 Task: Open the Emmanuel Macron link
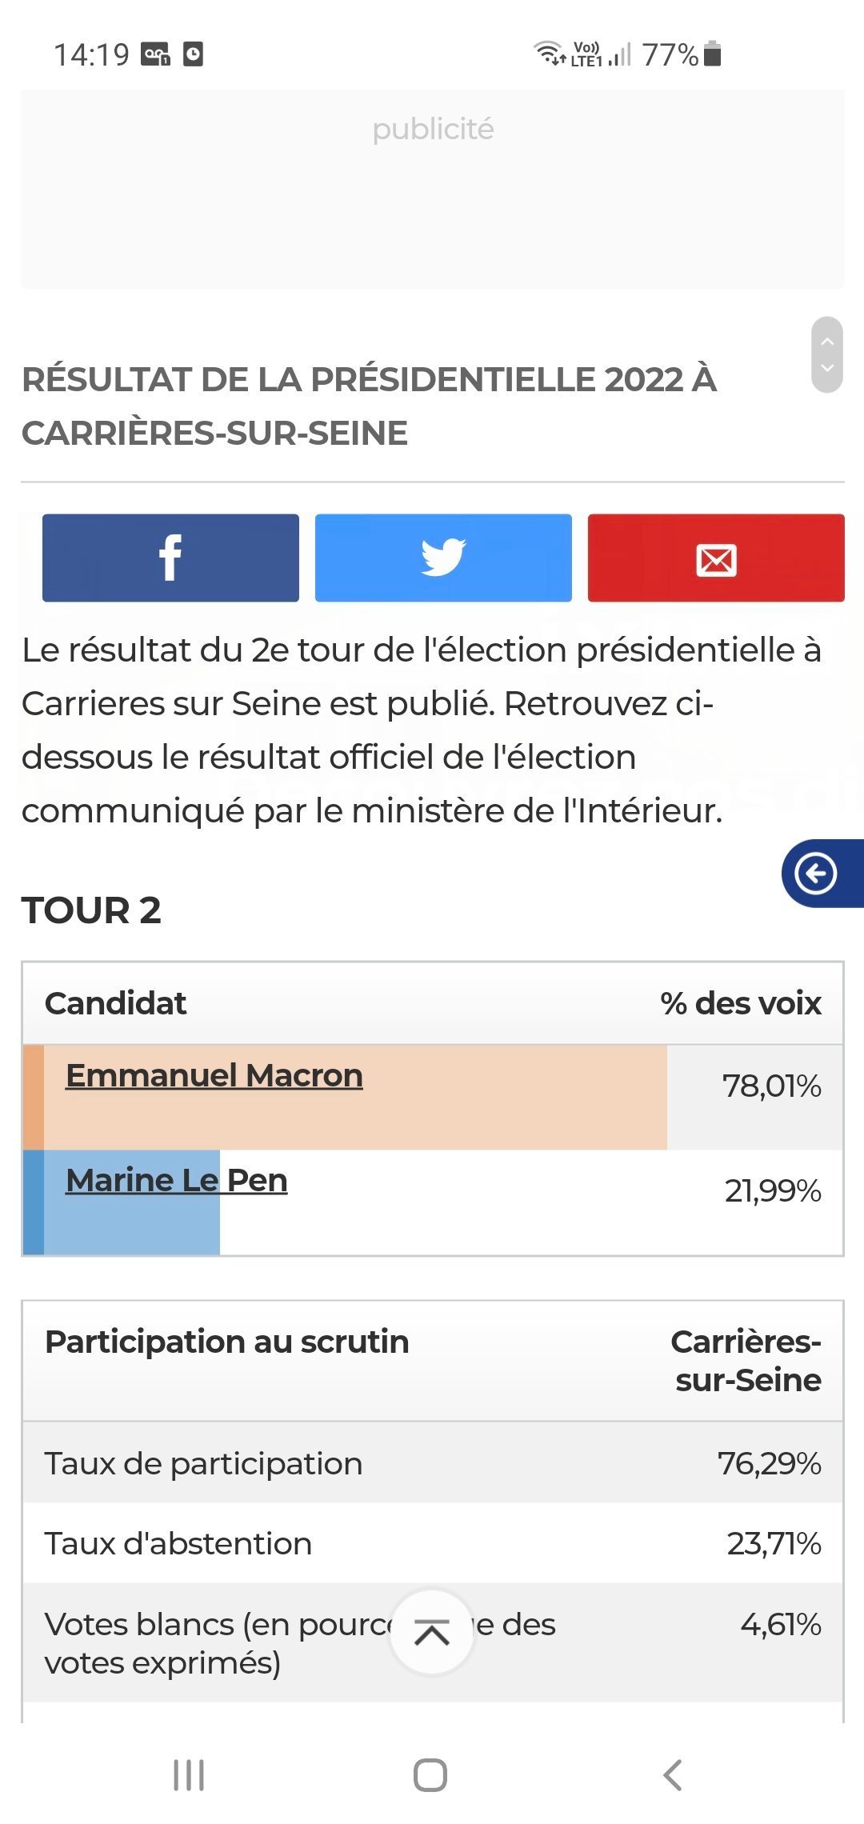point(214,1075)
